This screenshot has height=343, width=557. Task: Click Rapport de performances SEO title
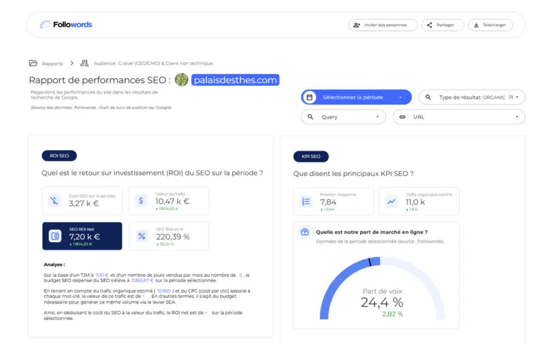coord(99,80)
